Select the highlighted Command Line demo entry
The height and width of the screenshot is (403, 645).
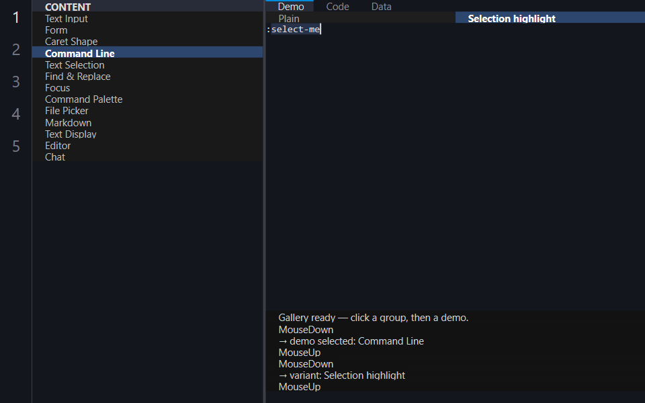tap(147, 53)
